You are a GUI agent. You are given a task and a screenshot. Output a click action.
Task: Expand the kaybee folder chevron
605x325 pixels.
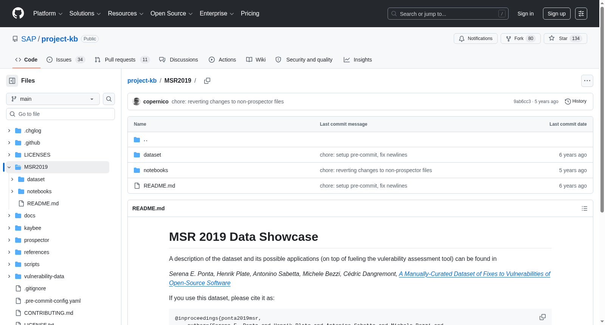click(9, 228)
